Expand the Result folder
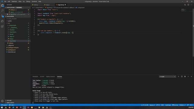The width and height of the screenshot is (194, 109). (18, 34)
